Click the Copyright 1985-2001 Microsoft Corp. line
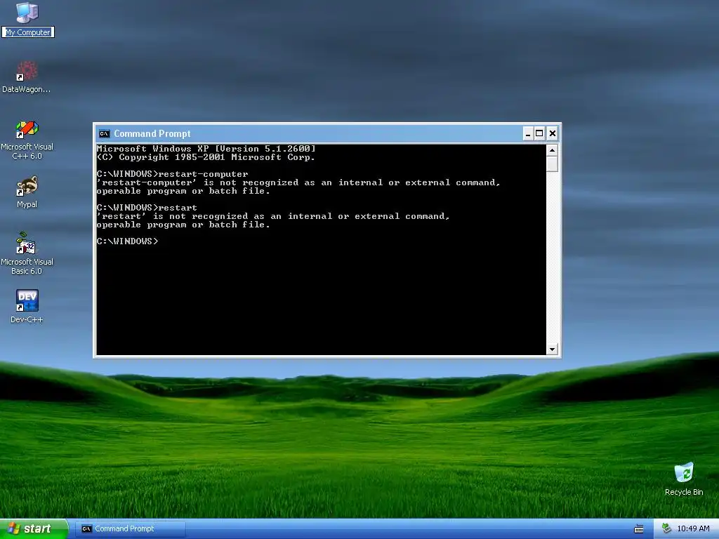The image size is (719, 539). (x=206, y=157)
